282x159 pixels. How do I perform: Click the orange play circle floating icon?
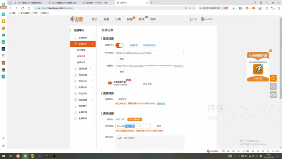pos(273,78)
